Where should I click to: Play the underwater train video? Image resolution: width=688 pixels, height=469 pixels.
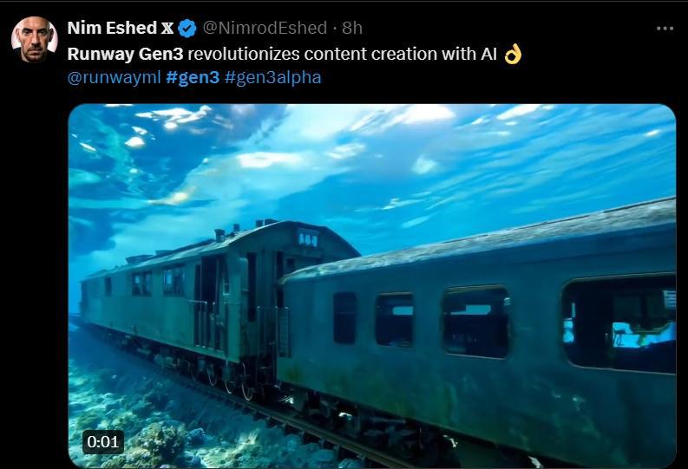pyautogui.click(x=372, y=286)
